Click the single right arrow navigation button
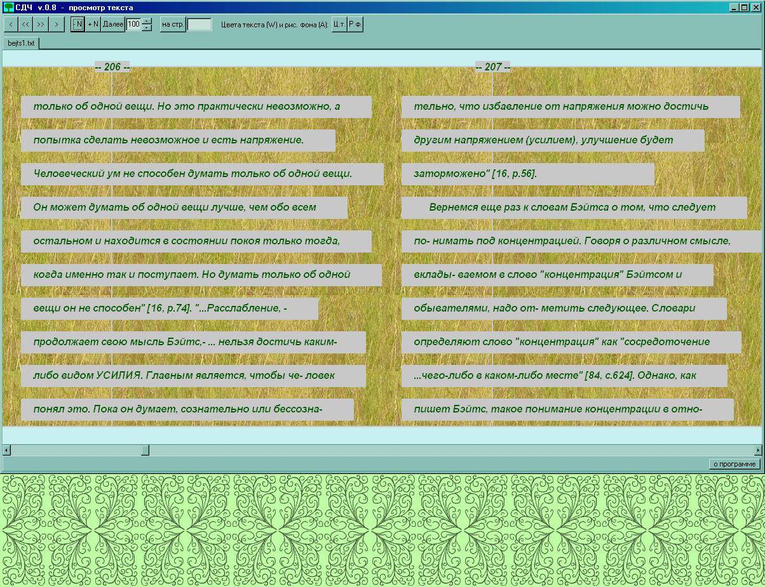 pyautogui.click(x=57, y=24)
